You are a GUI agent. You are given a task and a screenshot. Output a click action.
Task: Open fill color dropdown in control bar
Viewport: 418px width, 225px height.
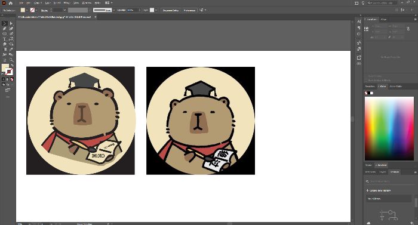click(x=27, y=10)
